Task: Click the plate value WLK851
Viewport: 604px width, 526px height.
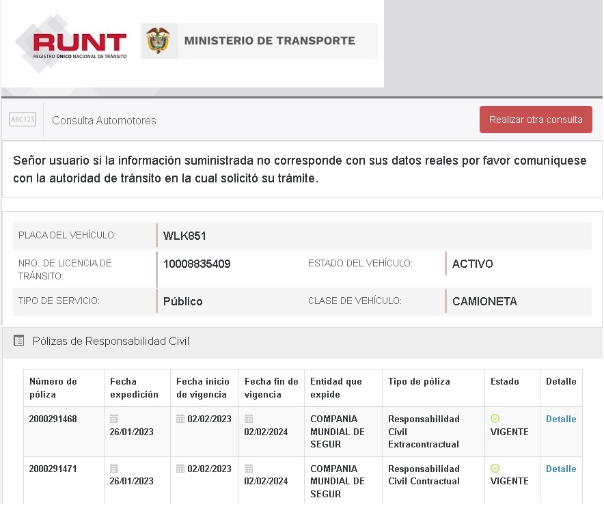Action: click(184, 236)
